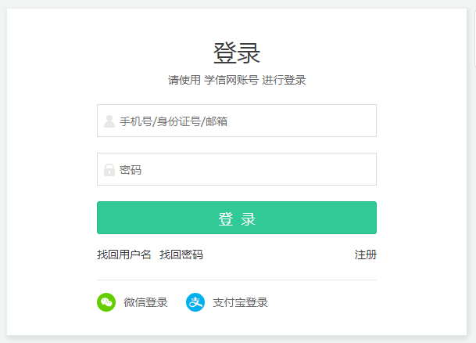Click the user silhouette icon in username field
The height and width of the screenshot is (343, 476).
click(109, 121)
